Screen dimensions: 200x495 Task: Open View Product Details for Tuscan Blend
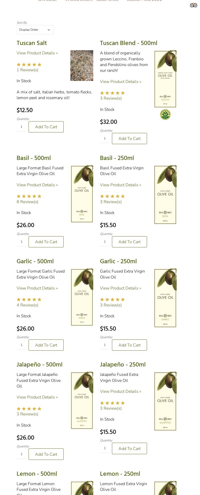point(121,81)
